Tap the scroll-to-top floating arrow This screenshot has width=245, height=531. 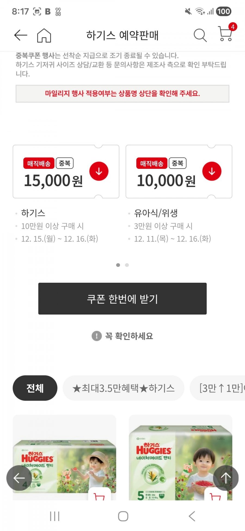point(226,478)
